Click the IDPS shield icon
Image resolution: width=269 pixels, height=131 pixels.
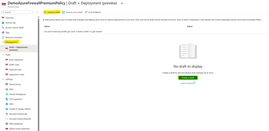coord(7,104)
